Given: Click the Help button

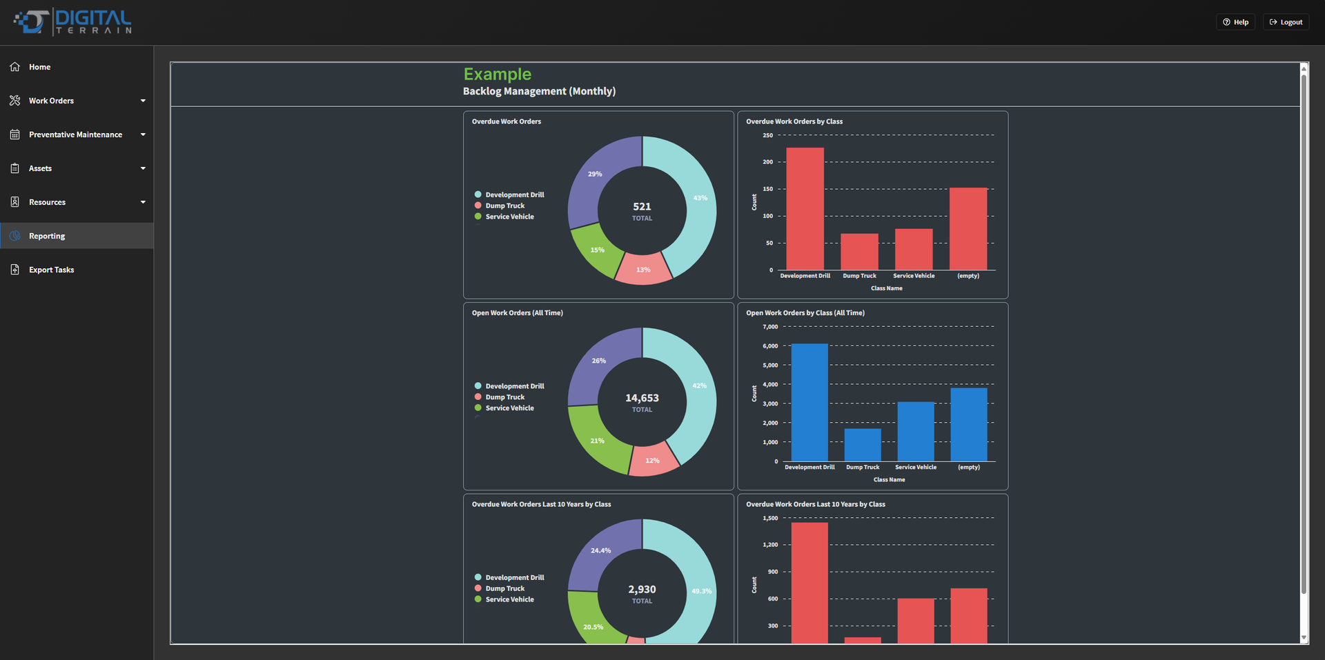Looking at the screenshot, I should [x=1235, y=22].
